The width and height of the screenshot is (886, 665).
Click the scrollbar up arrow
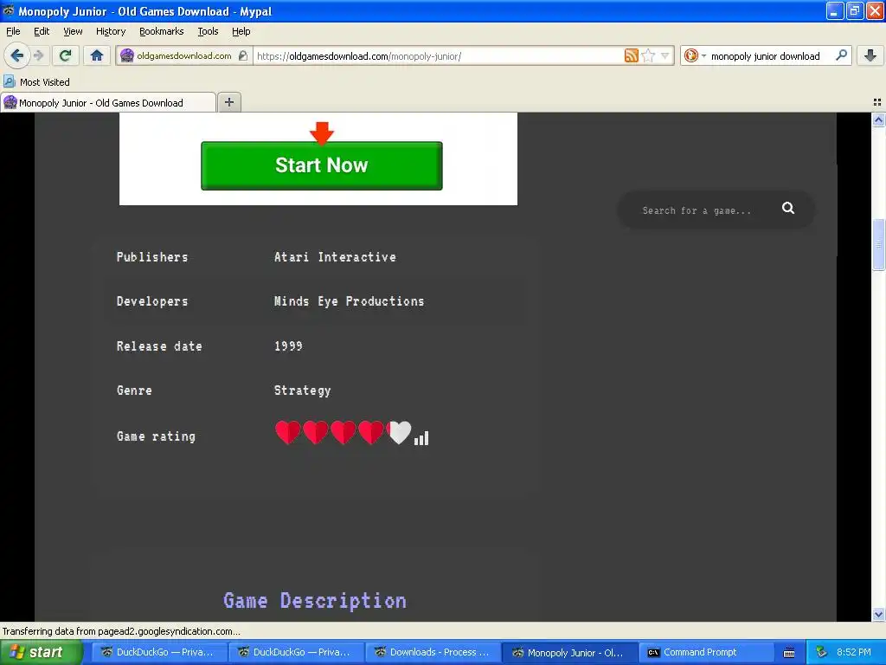[878, 119]
